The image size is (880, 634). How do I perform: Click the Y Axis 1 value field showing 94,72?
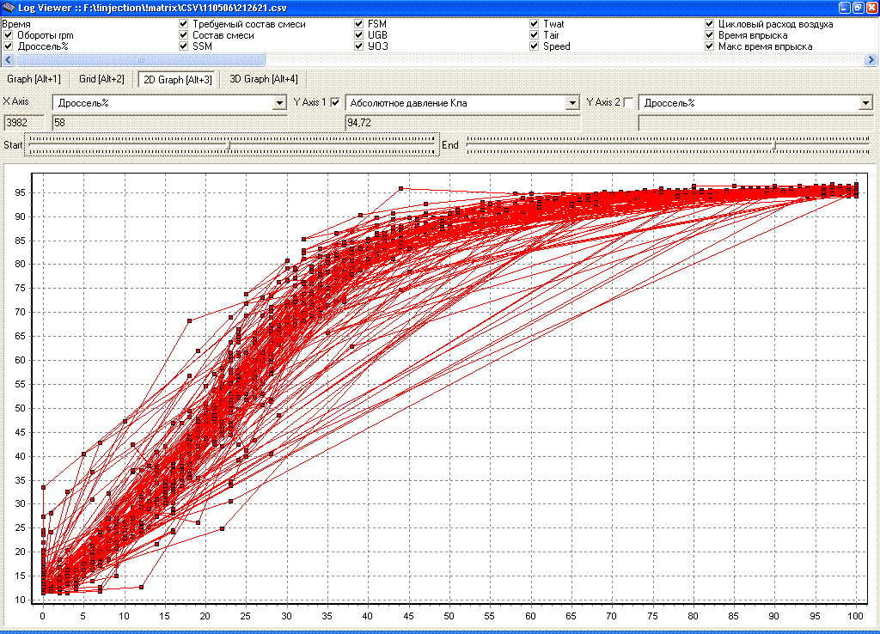point(461,124)
